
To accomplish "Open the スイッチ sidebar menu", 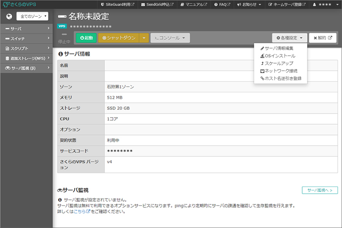I will [26, 39].
